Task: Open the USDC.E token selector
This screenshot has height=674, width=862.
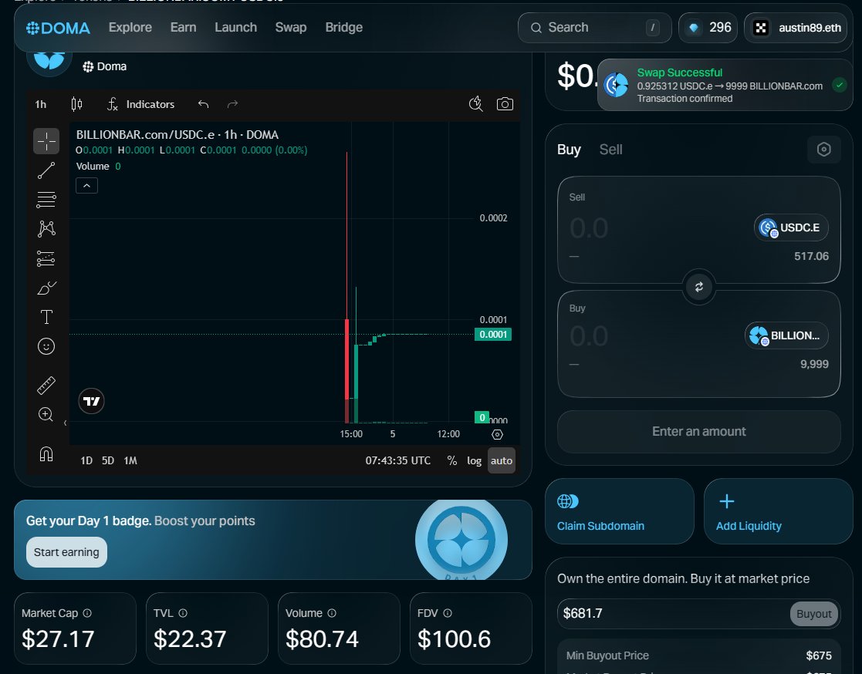Action: (791, 227)
